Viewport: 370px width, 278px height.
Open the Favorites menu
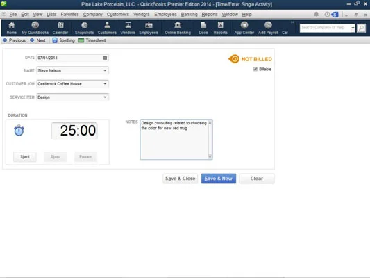click(x=69, y=15)
